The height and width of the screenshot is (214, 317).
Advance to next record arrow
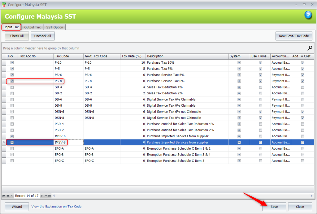coord(42,196)
